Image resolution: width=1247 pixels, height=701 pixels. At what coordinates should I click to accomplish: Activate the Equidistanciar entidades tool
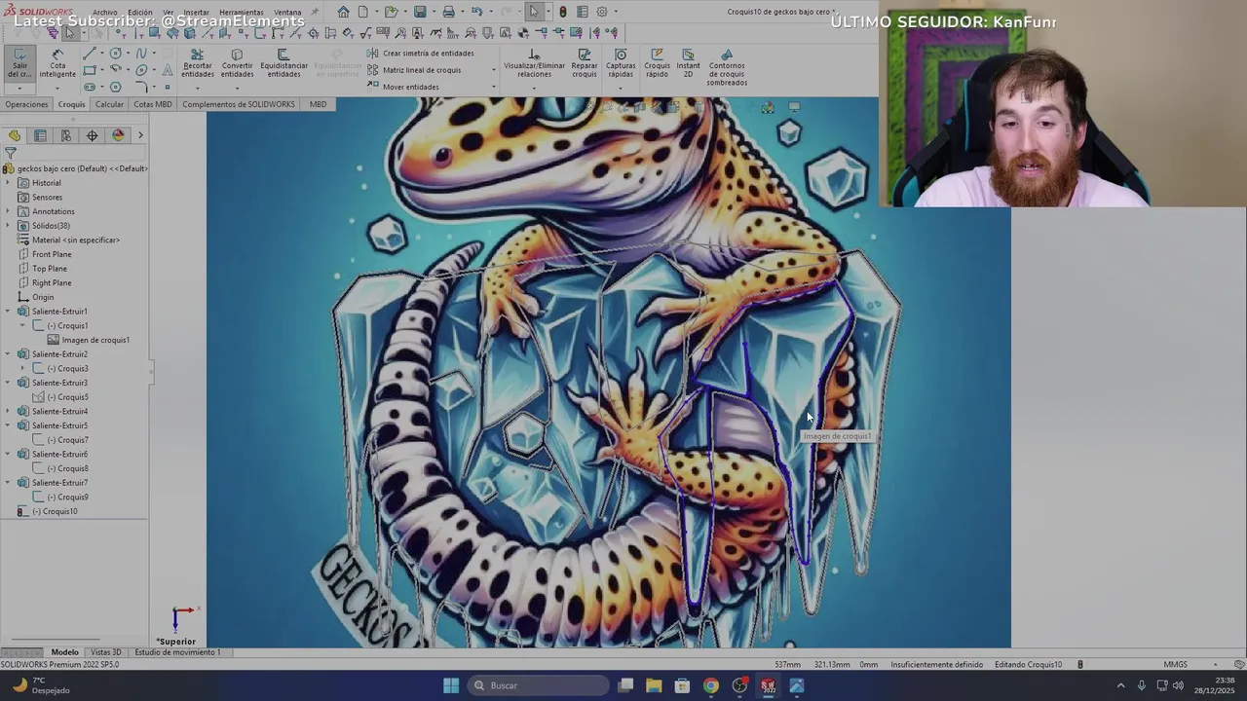(x=283, y=64)
